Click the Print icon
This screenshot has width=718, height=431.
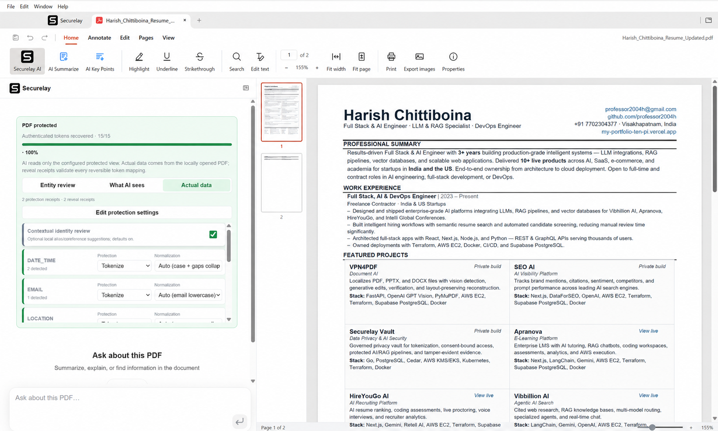pyautogui.click(x=391, y=61)
